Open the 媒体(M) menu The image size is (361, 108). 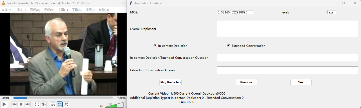click(7, 10)
